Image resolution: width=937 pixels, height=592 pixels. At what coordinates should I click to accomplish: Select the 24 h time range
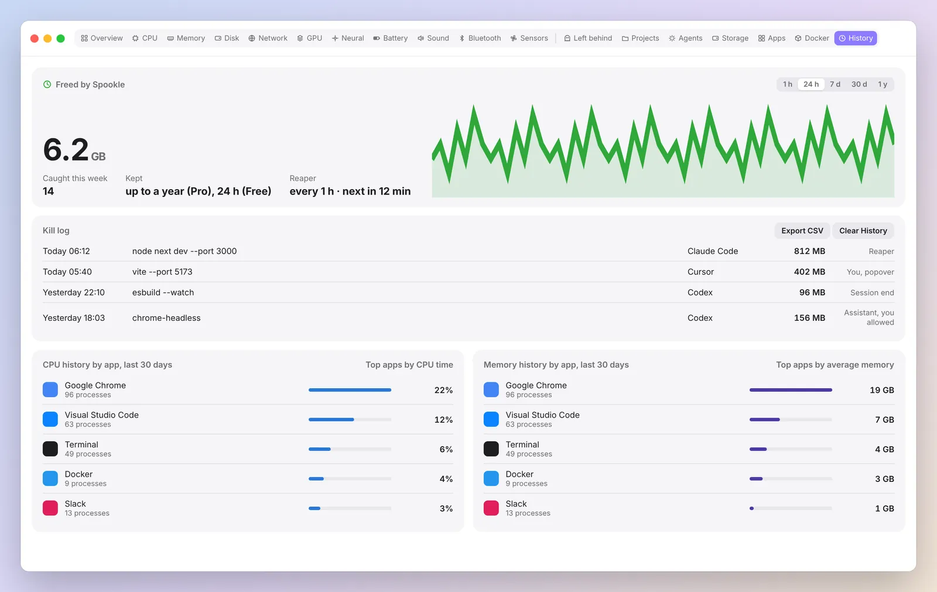pos(811,84)
